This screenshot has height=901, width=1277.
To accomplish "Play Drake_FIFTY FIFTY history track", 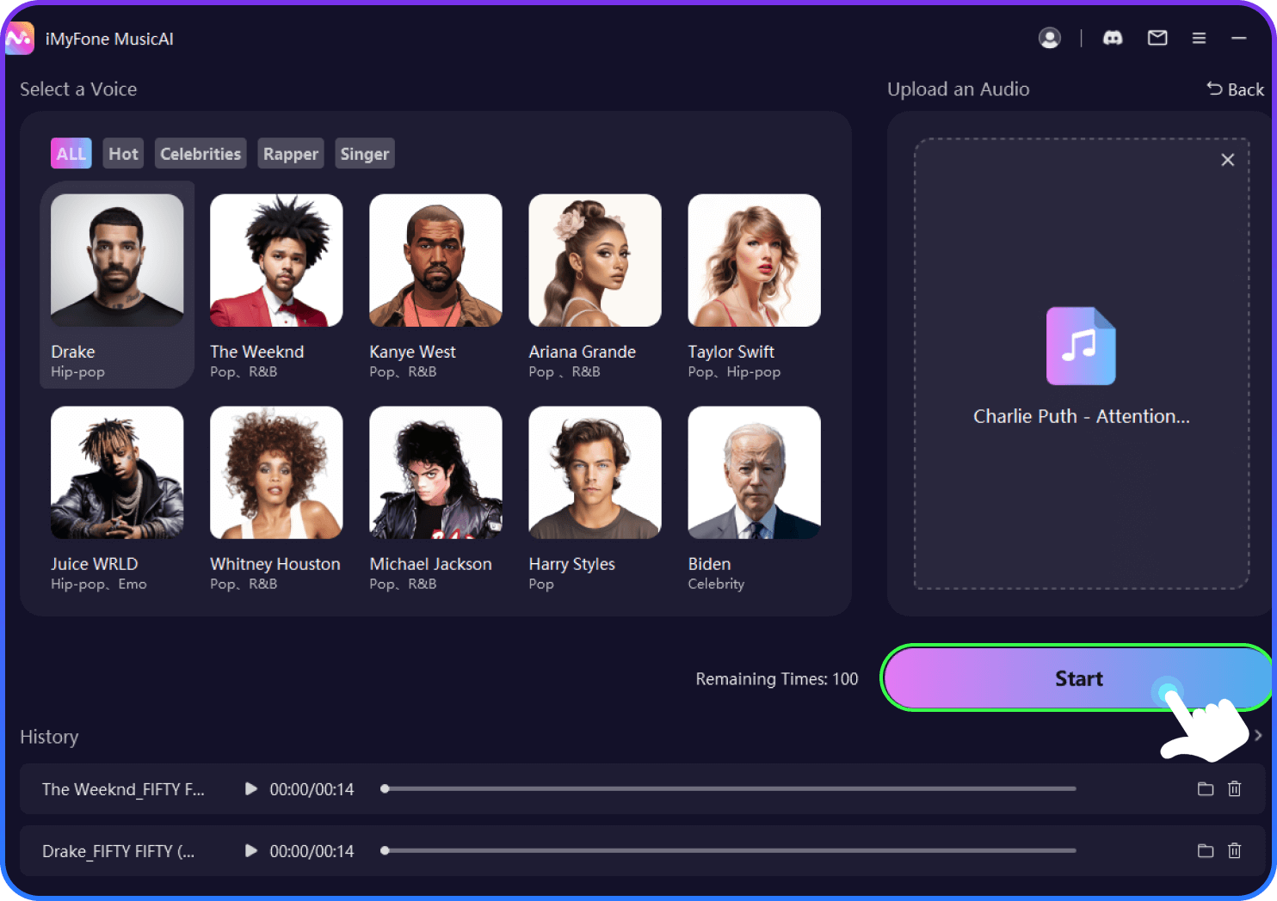I will [x=250, y=850].
